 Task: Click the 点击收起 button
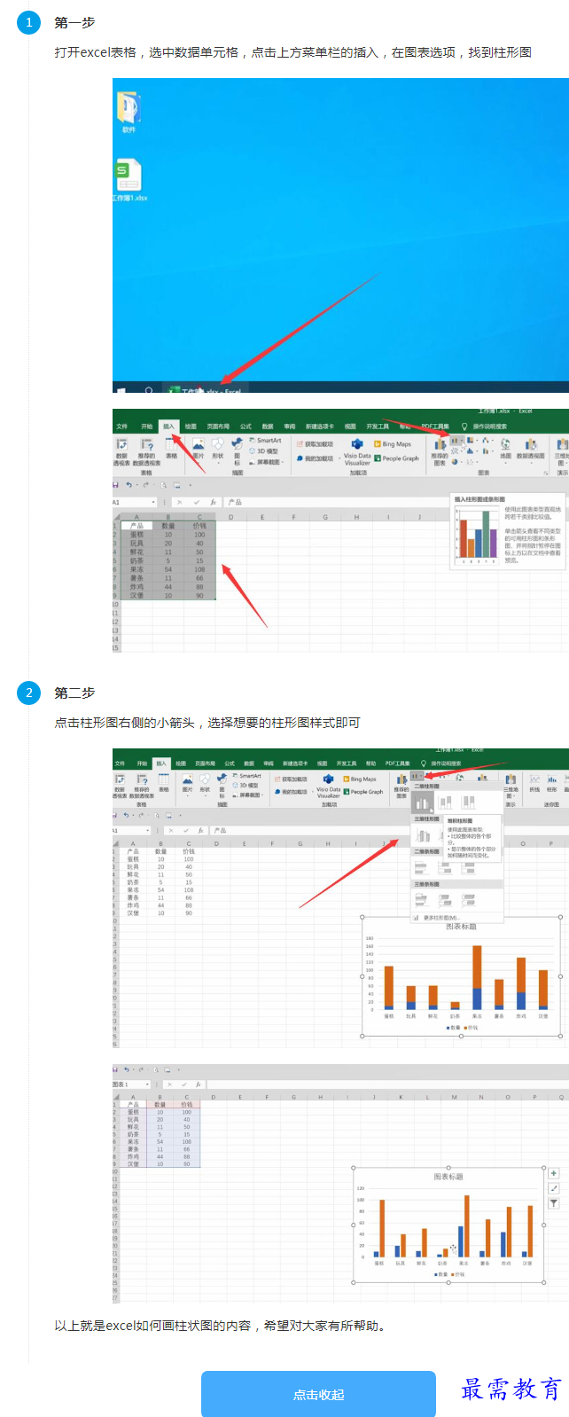318,1394
